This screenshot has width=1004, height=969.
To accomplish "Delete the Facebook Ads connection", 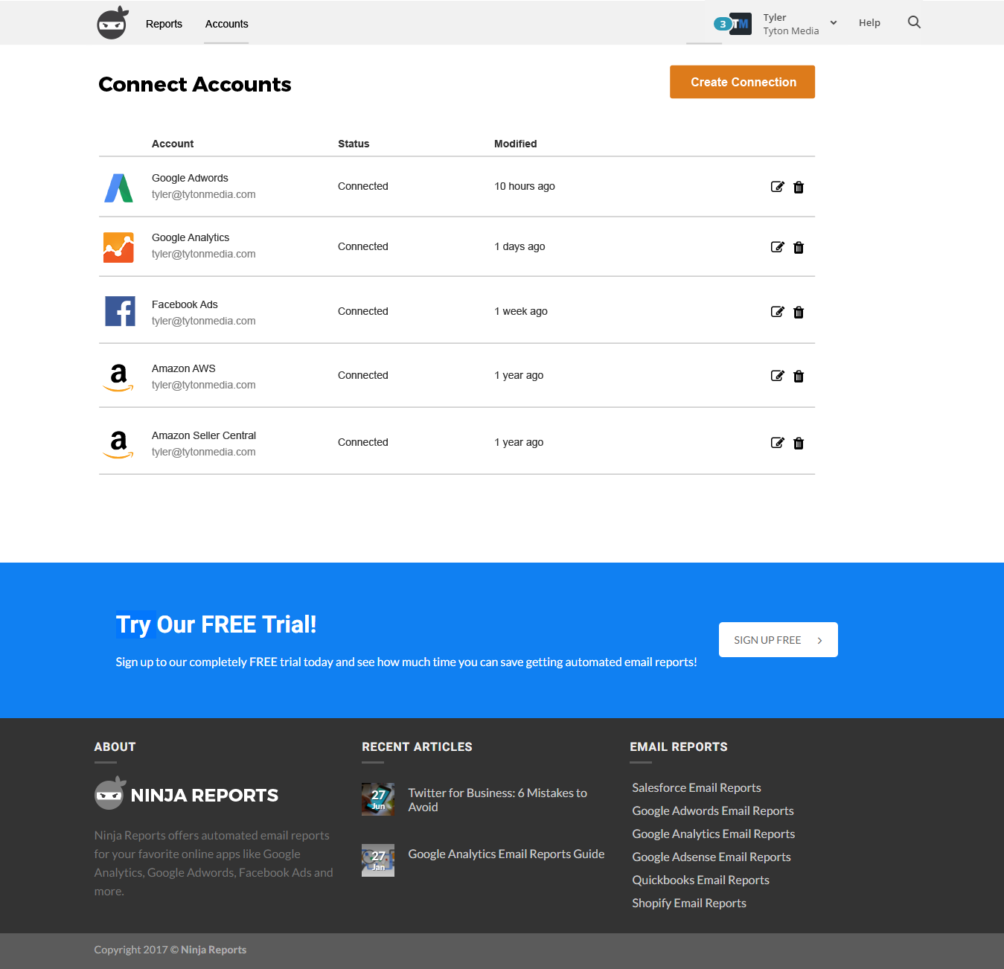I will click(799, 312).
